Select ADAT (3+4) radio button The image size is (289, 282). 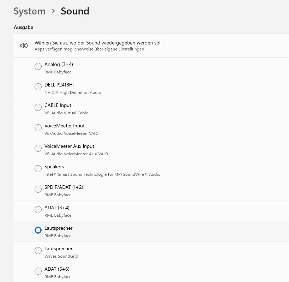38,210
